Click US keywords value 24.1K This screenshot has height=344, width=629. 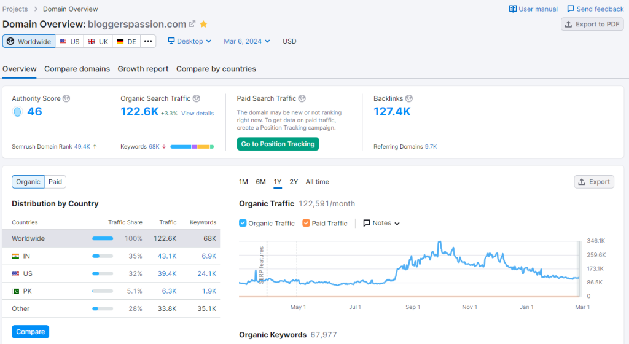(206, 273)
